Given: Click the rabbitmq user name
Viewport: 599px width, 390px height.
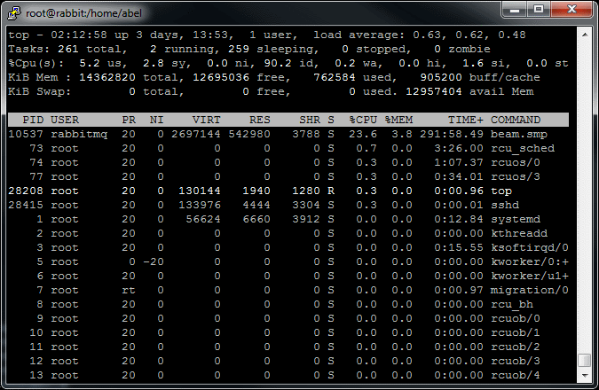Looking at the screenshot, I should [x=79, y=134].
